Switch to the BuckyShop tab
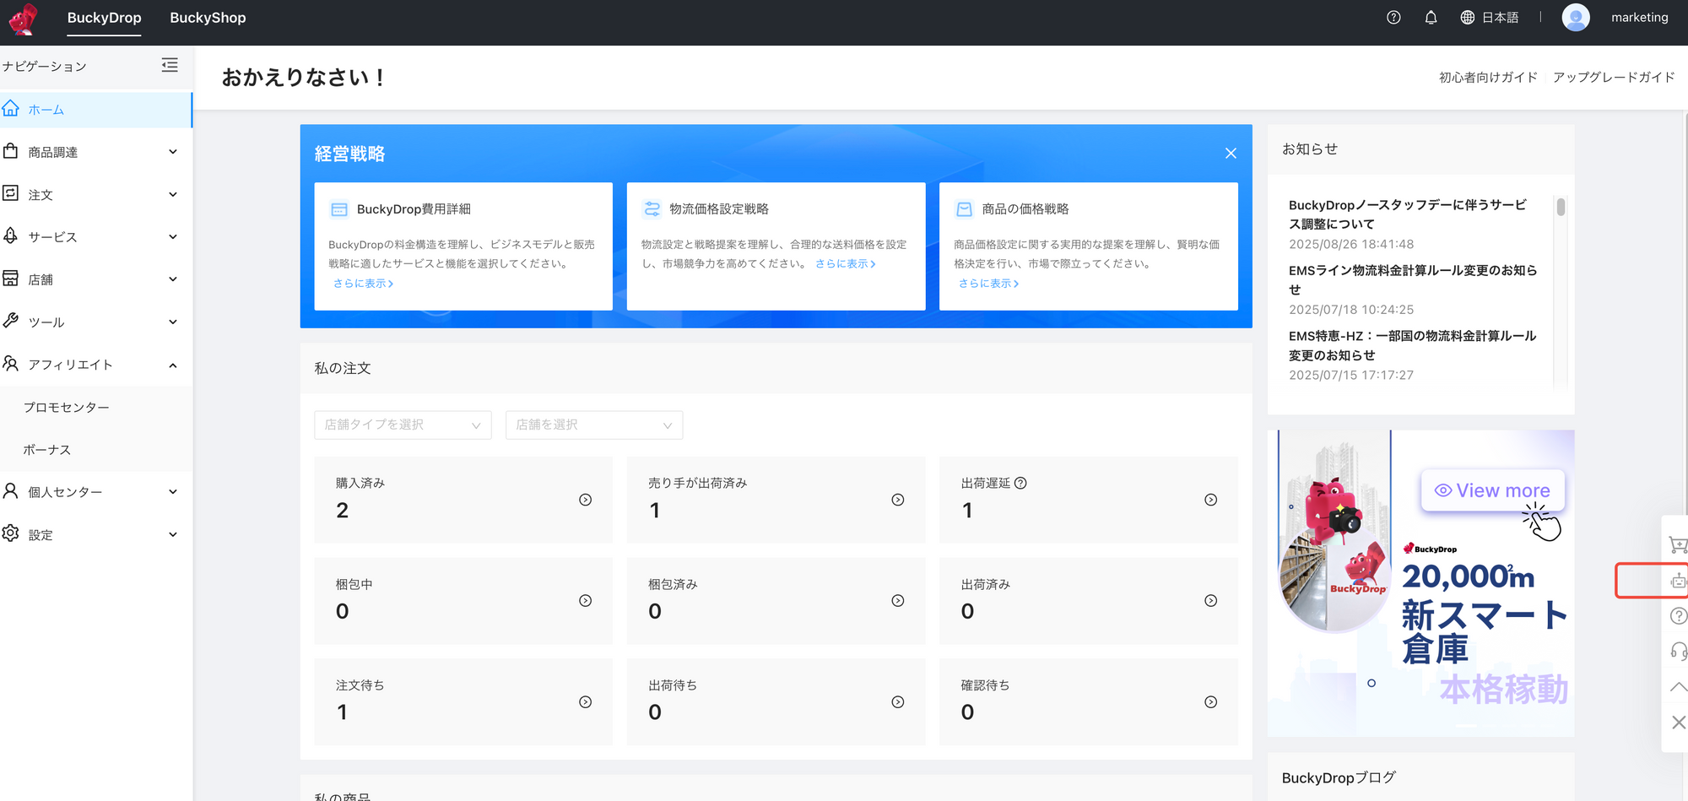This screenshot has width=1688, height=801. click(208, 18)
